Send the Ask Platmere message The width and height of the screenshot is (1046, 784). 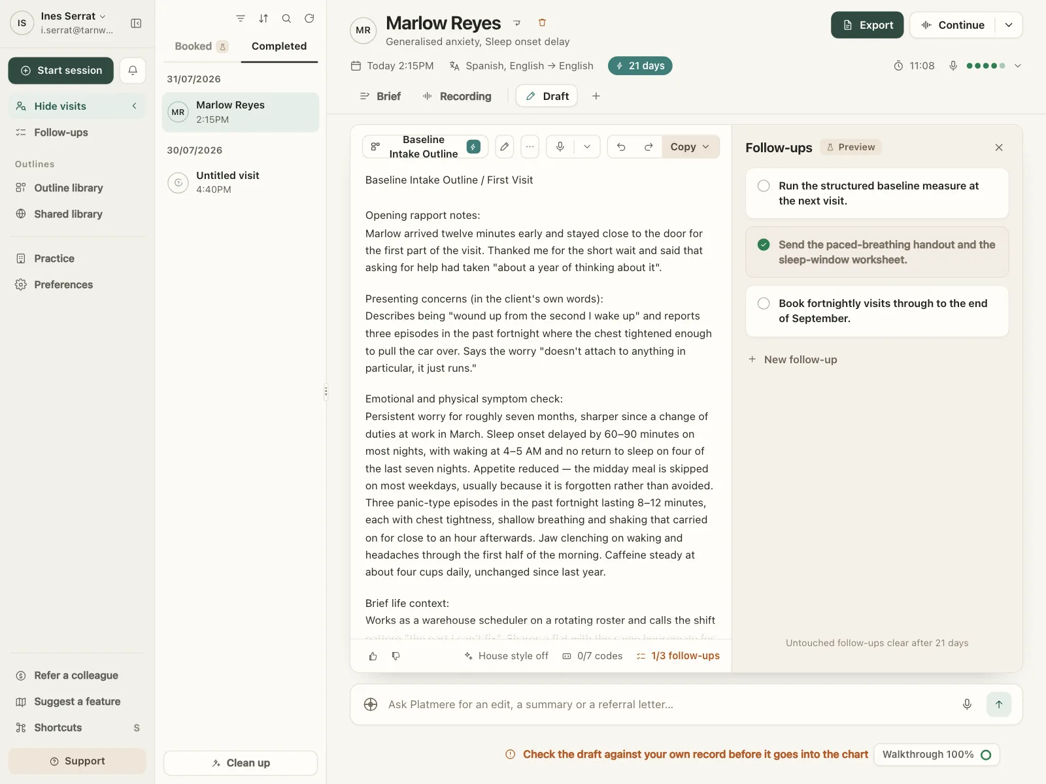click(x=999, y=704)
